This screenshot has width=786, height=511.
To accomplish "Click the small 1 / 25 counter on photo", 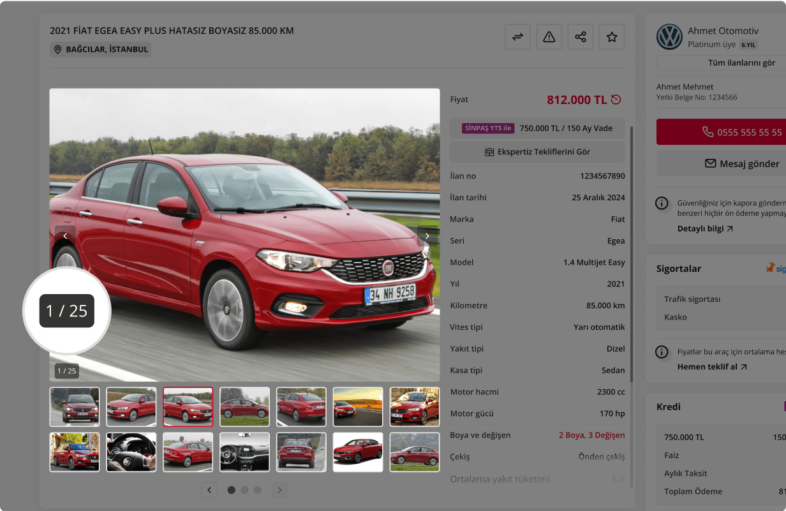I will click(x=67, y=371).
